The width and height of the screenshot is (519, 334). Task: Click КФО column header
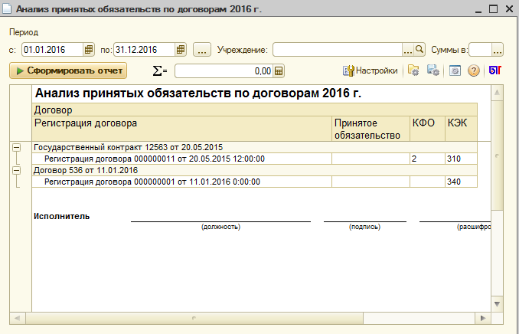tap(427, 129)
